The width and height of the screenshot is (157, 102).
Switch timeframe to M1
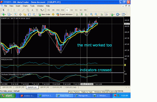pyautogui.click(x=49, y=10)
